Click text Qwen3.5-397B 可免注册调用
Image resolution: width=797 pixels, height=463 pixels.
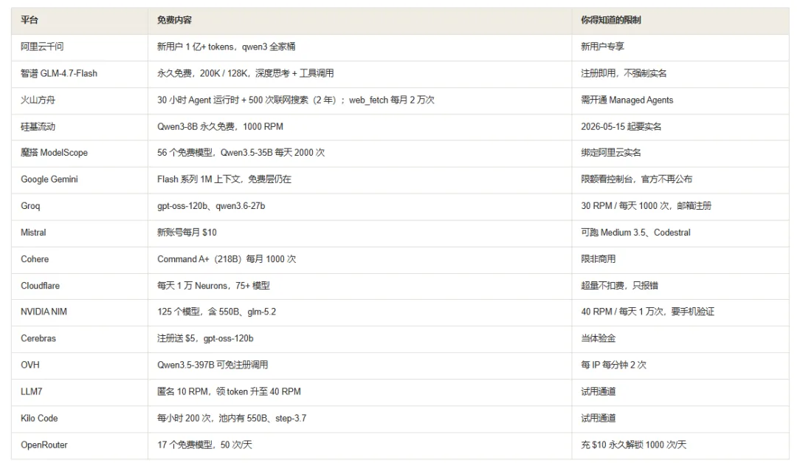pyautogui.click(x=213, y=366)
